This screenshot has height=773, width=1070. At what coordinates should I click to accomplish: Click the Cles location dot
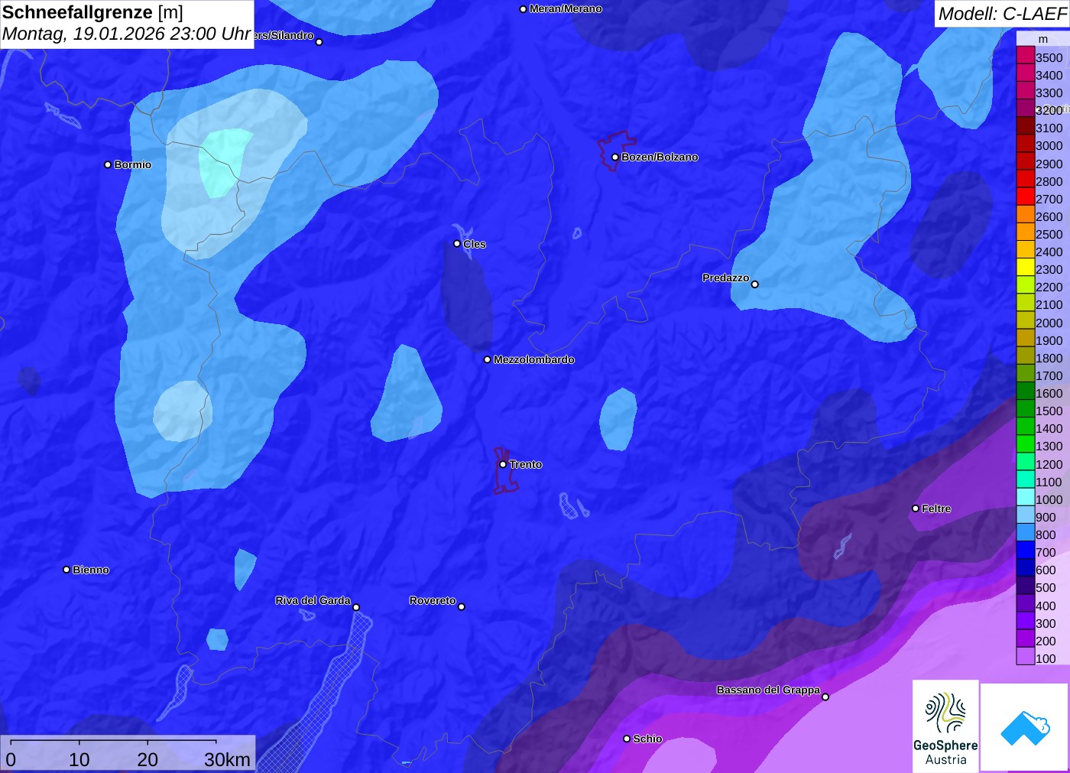tap(457, 244)
